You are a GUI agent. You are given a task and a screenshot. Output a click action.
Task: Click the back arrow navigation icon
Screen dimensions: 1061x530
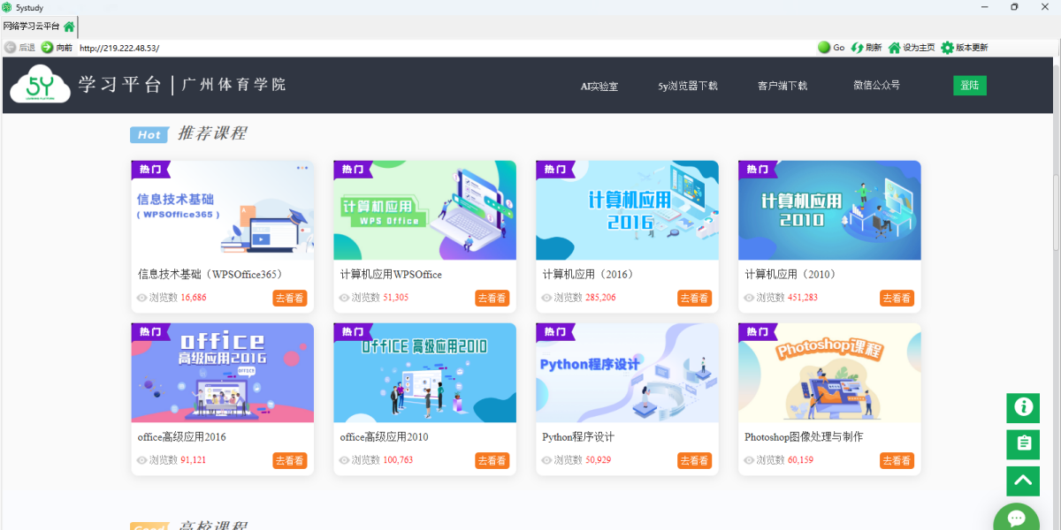click(10, 48)
